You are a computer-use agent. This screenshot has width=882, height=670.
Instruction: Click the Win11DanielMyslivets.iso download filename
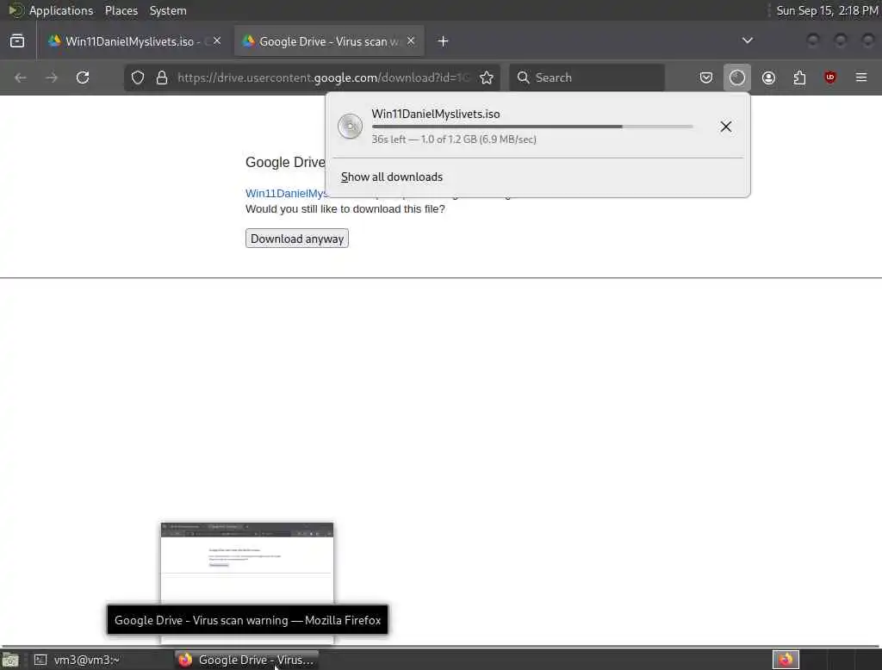(435, 114)
